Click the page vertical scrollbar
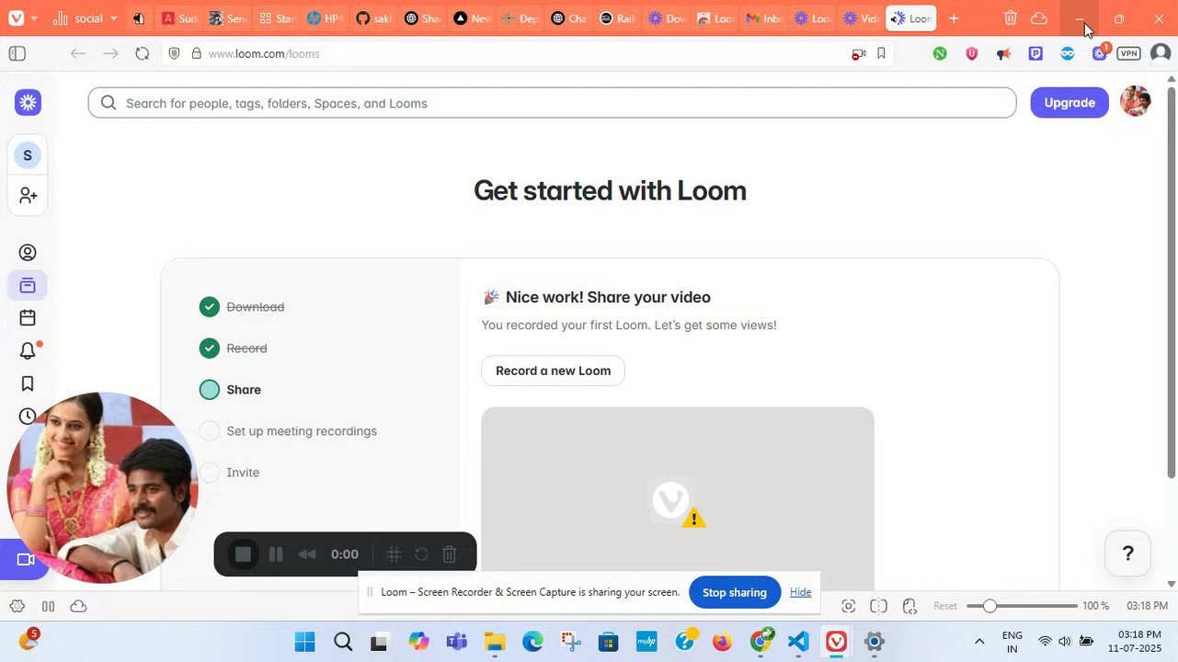1178x662 pixels. 1171,282
